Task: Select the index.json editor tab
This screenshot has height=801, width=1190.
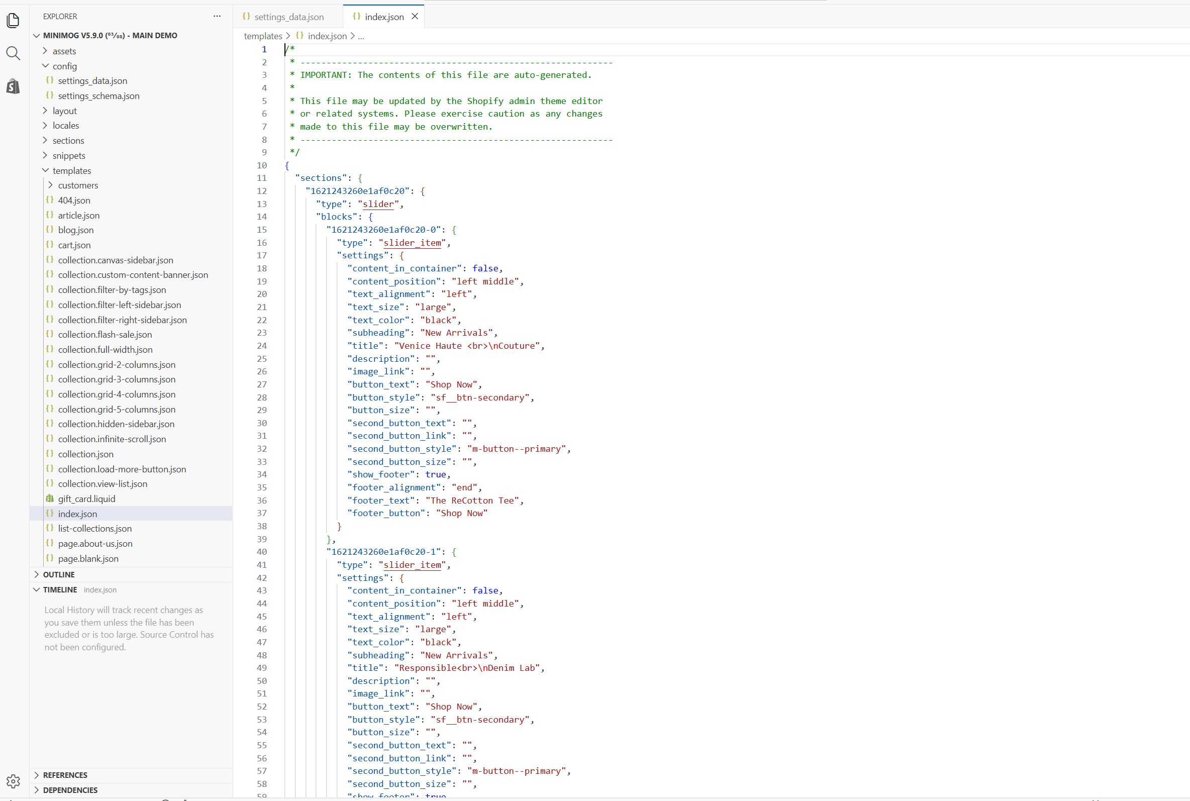Action: 384,17
